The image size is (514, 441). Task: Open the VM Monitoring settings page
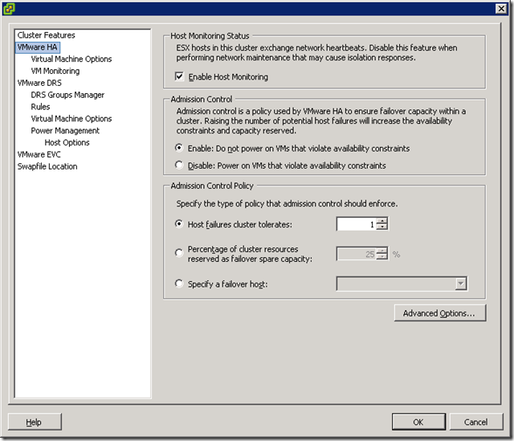click(55, 71)
